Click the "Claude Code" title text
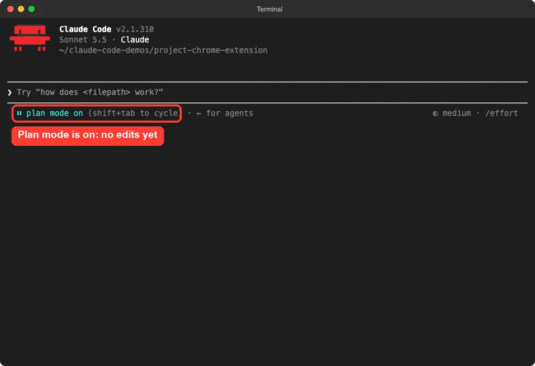The height and width of the screenshot is (366, 535). [x=85, y=29]
